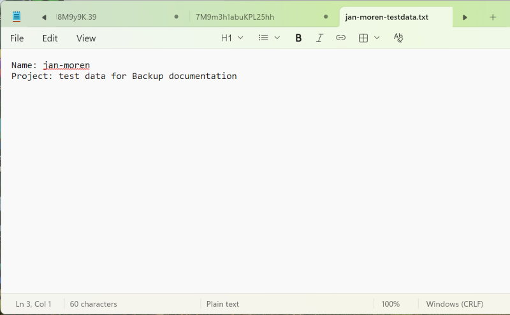This screenshot has height=315, width=510.
Task: Open H1 heading dropdown
Action: click(x=232, y=38)
